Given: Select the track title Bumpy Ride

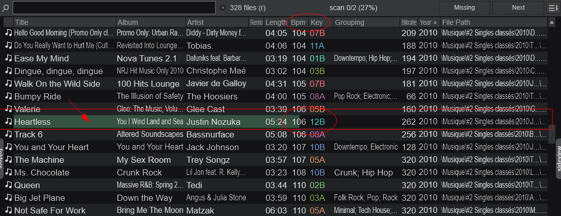Looking at the screenshot, I should pyautogui.click(x=38, y=96).
